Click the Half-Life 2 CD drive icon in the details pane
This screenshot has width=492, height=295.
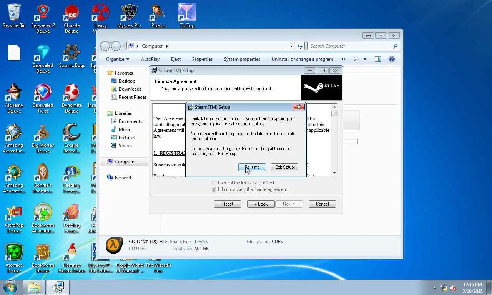tap(115, 245)
